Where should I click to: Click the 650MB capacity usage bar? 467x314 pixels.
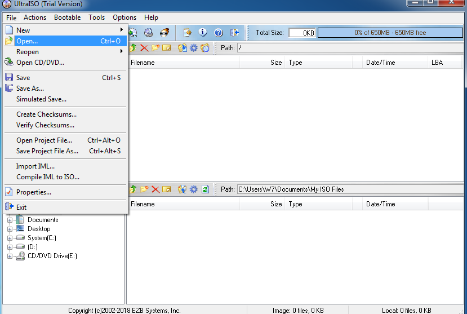pyautogui.click(x=390, y=33)
